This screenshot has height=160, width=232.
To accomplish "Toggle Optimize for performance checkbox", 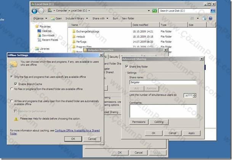I will click(15, 111).
